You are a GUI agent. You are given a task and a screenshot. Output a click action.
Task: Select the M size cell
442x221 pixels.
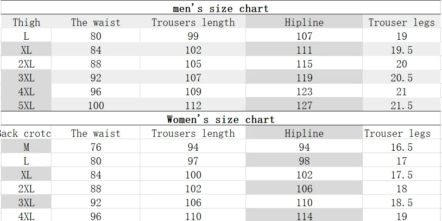coord(26,147)
